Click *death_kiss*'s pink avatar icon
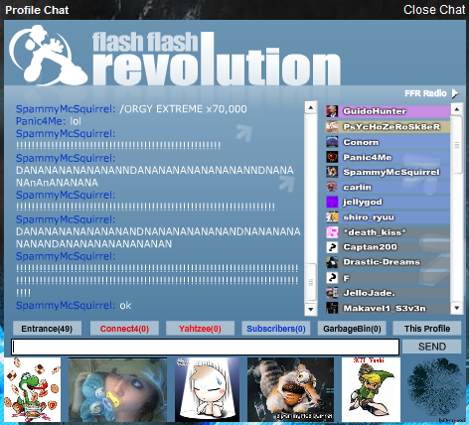This screenshot has height=425, width=469. click(332, 232)
